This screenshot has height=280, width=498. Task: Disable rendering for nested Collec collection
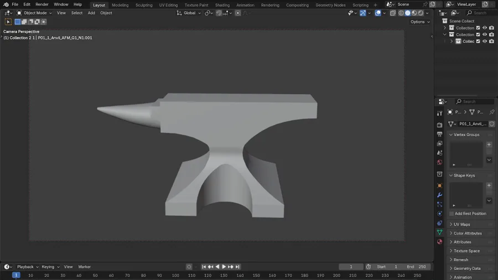(x=492, y=42)
